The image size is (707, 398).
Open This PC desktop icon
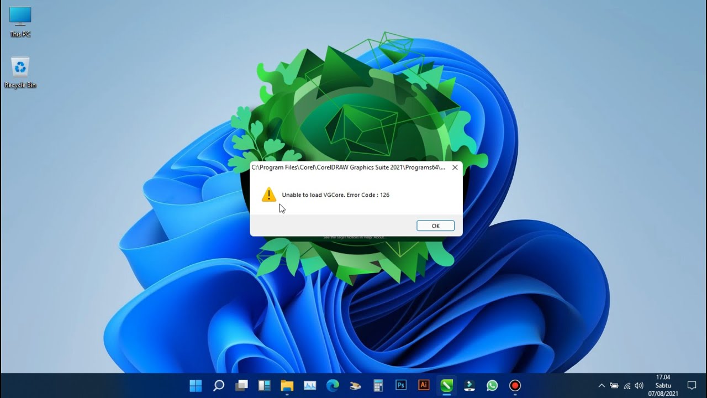[x=20, y=22]
